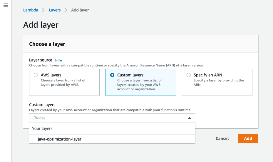
Task: Select the AWS layers radio button
Action: (36, 75)
